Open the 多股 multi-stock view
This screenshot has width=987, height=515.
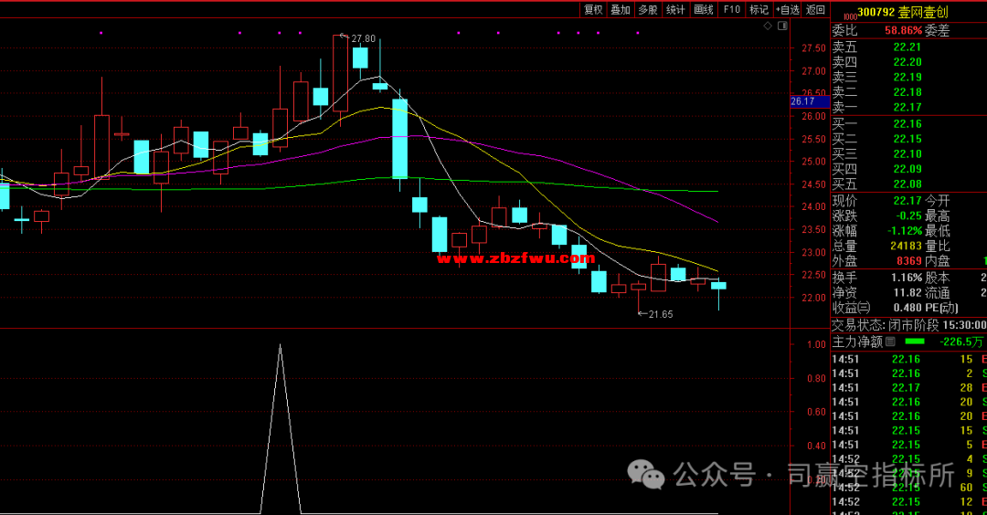pyautogui.click(x=648, y=9)
